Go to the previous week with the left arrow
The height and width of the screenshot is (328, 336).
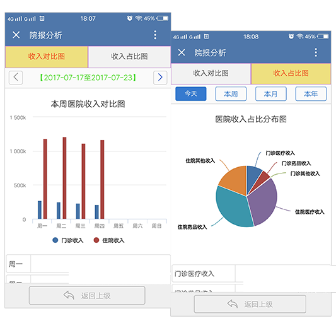point(16,78)
